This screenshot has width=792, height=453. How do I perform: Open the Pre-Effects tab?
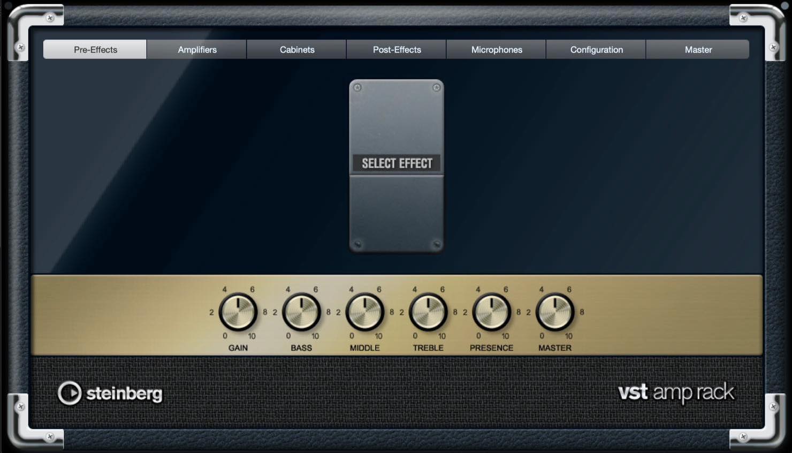click(x=95, y=50)
